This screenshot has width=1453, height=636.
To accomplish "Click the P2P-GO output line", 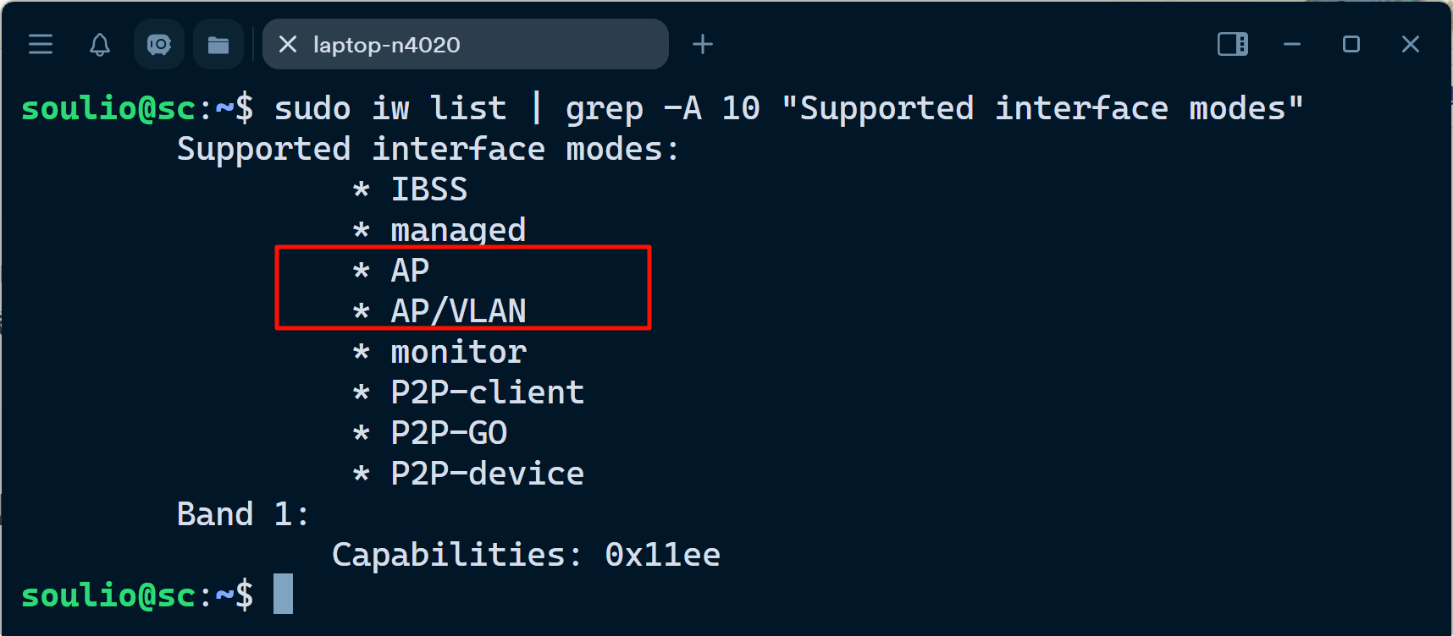I will pyautogui.click(x=449, y=433).
